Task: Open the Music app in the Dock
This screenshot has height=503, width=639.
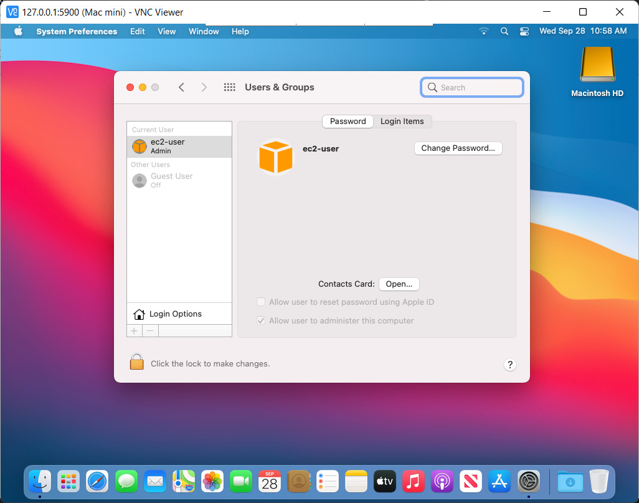Action: [x=413, y=481]
